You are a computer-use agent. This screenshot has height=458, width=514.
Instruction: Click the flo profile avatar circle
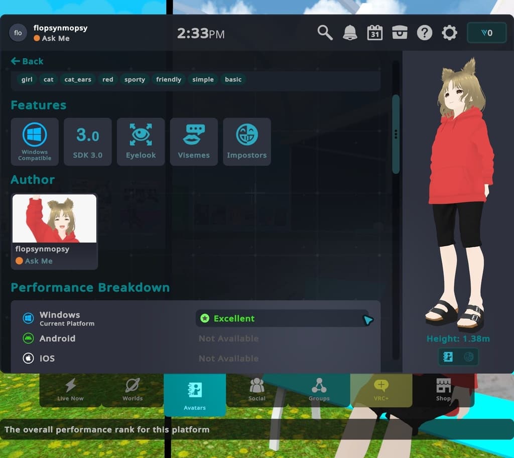(x=18, y=33)
